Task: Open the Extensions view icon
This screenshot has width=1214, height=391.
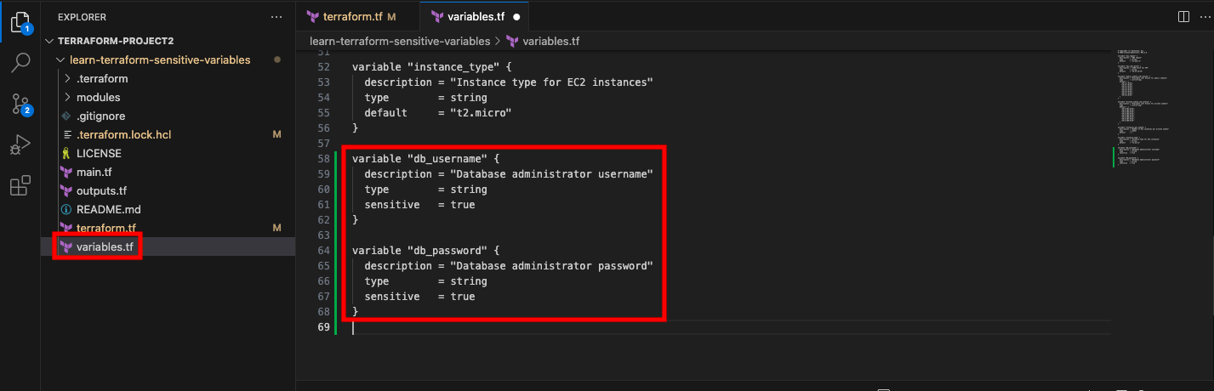Action: [20, 186]
